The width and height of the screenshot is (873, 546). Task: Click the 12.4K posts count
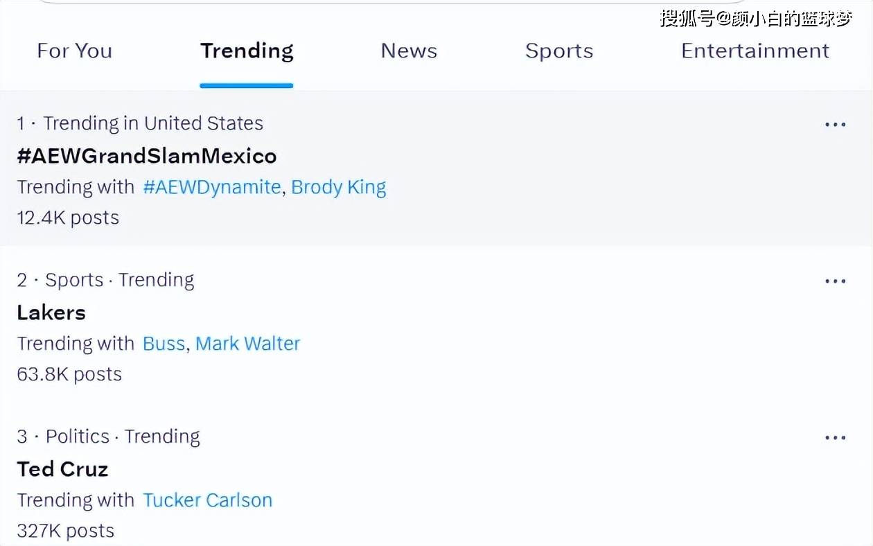[x=68, y=218]
